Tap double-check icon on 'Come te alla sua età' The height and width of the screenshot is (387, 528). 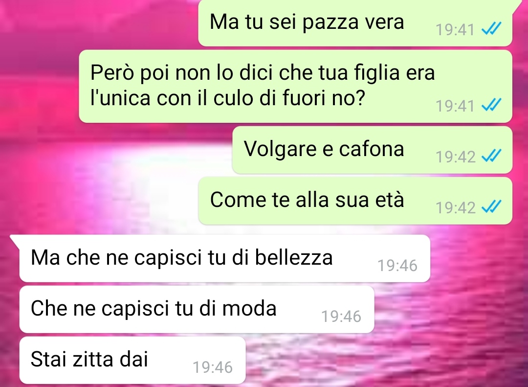(x=492, y=206)
